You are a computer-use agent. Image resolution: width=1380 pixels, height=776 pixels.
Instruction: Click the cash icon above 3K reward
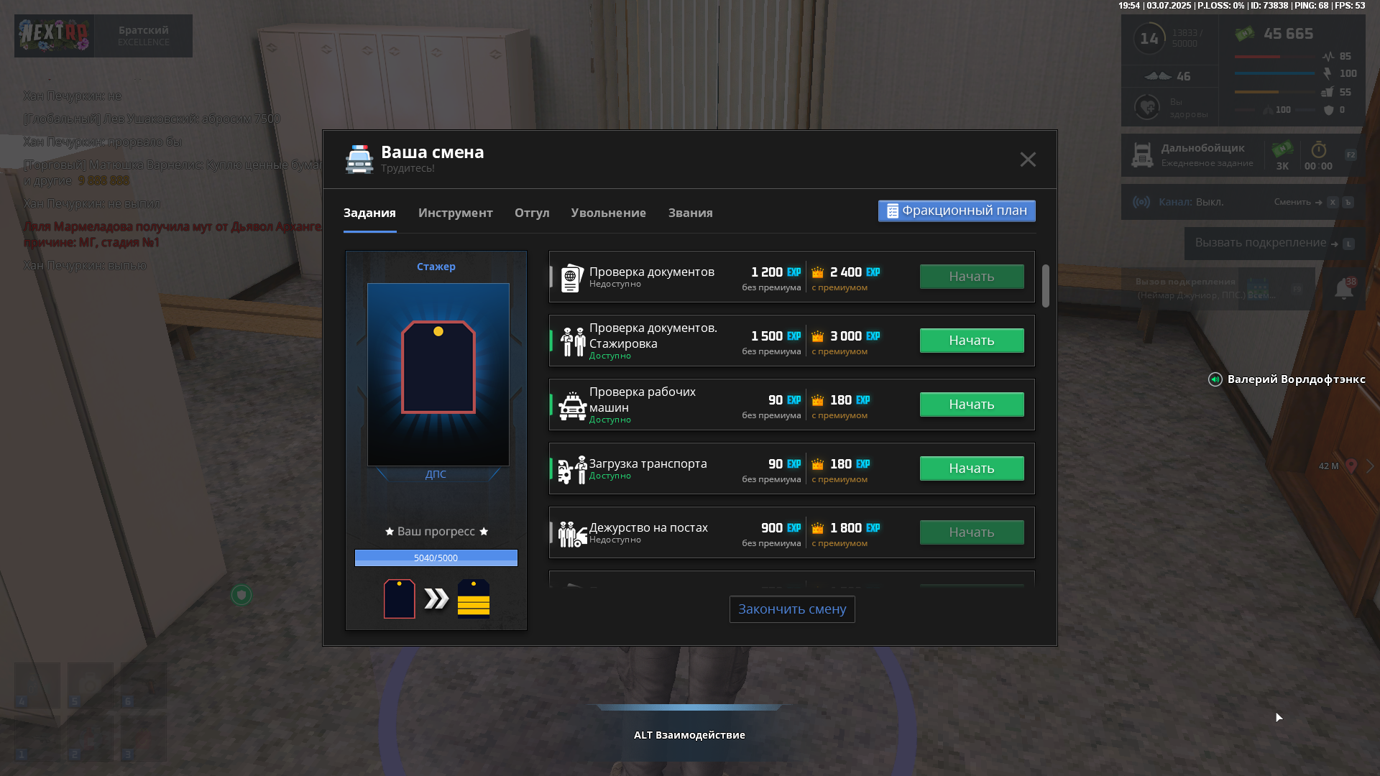(x=1282, y=149)
